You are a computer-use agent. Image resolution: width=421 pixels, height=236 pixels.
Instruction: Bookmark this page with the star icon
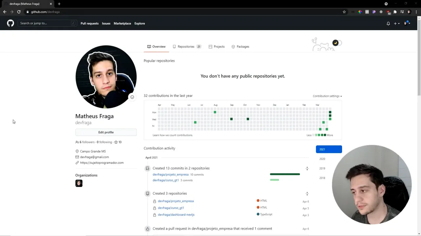(x=344, y=12)
